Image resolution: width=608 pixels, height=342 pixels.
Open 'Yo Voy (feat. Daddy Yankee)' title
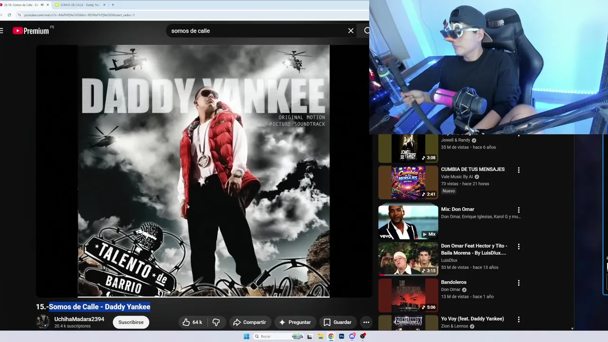(x=472, y=319)
